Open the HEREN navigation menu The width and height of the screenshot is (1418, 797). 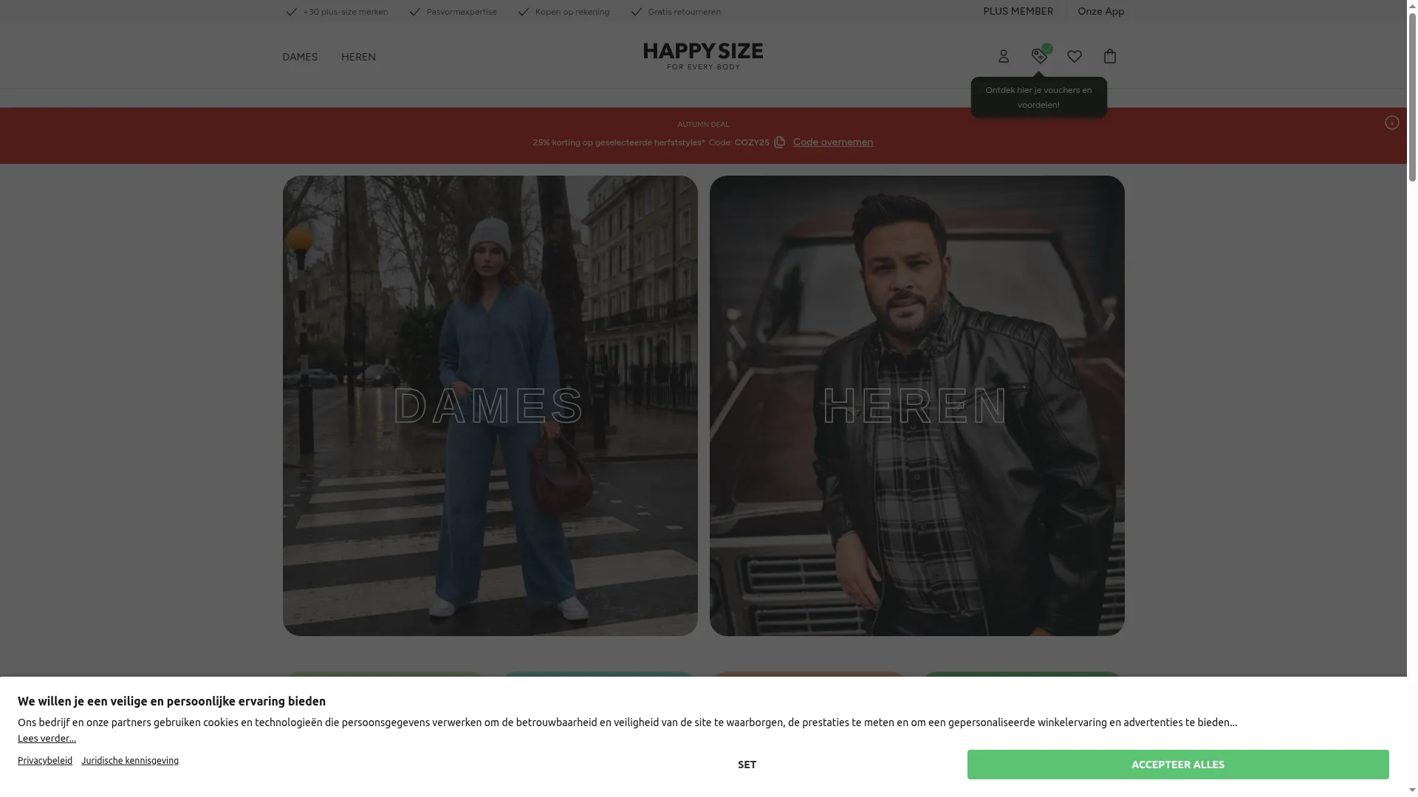pos(358,58)
